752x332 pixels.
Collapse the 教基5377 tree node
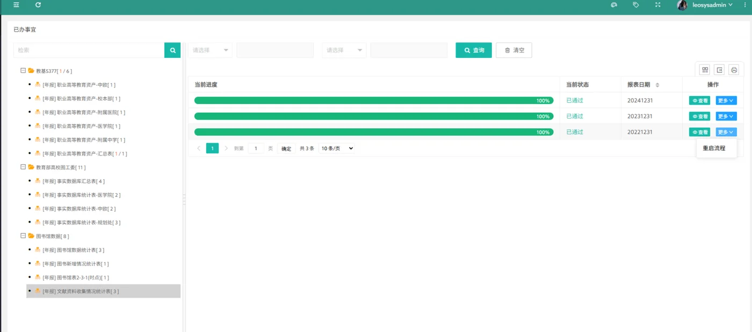(23, 71)
